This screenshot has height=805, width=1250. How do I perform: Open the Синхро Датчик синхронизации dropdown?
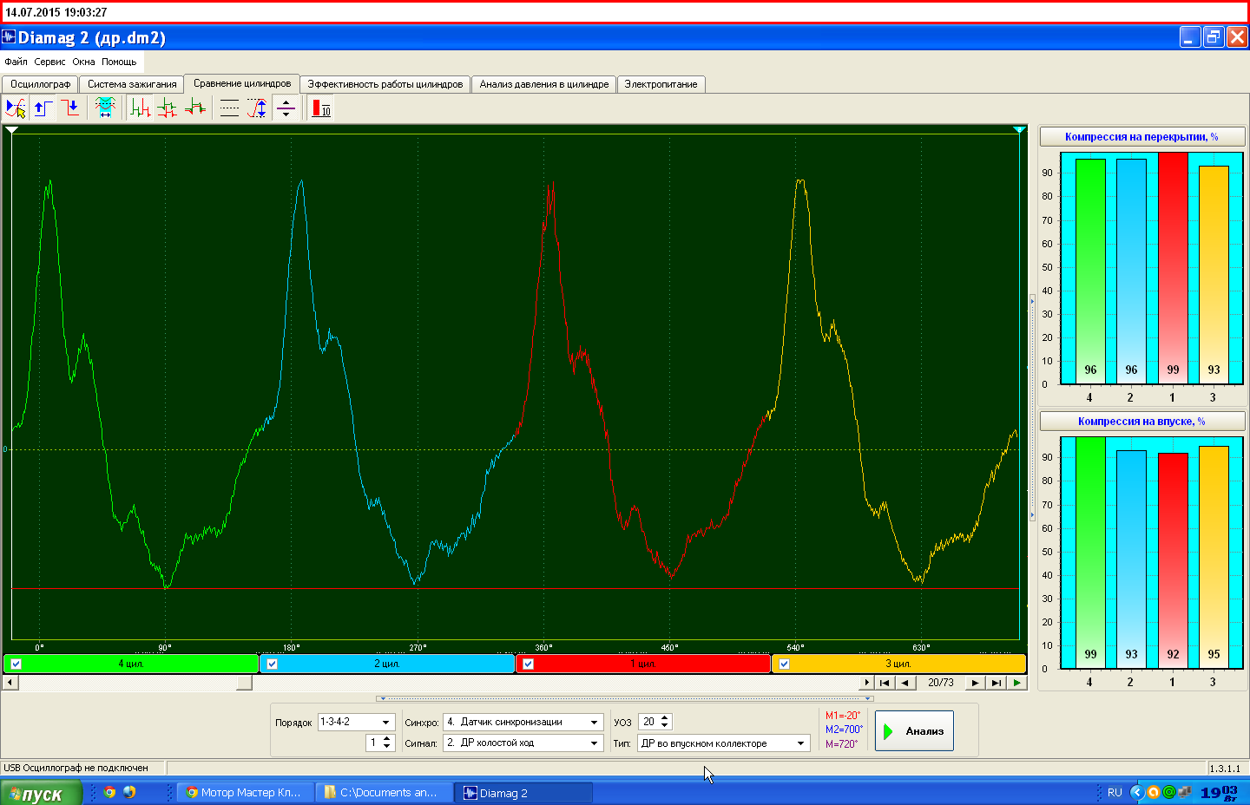(x=595, y=722)
